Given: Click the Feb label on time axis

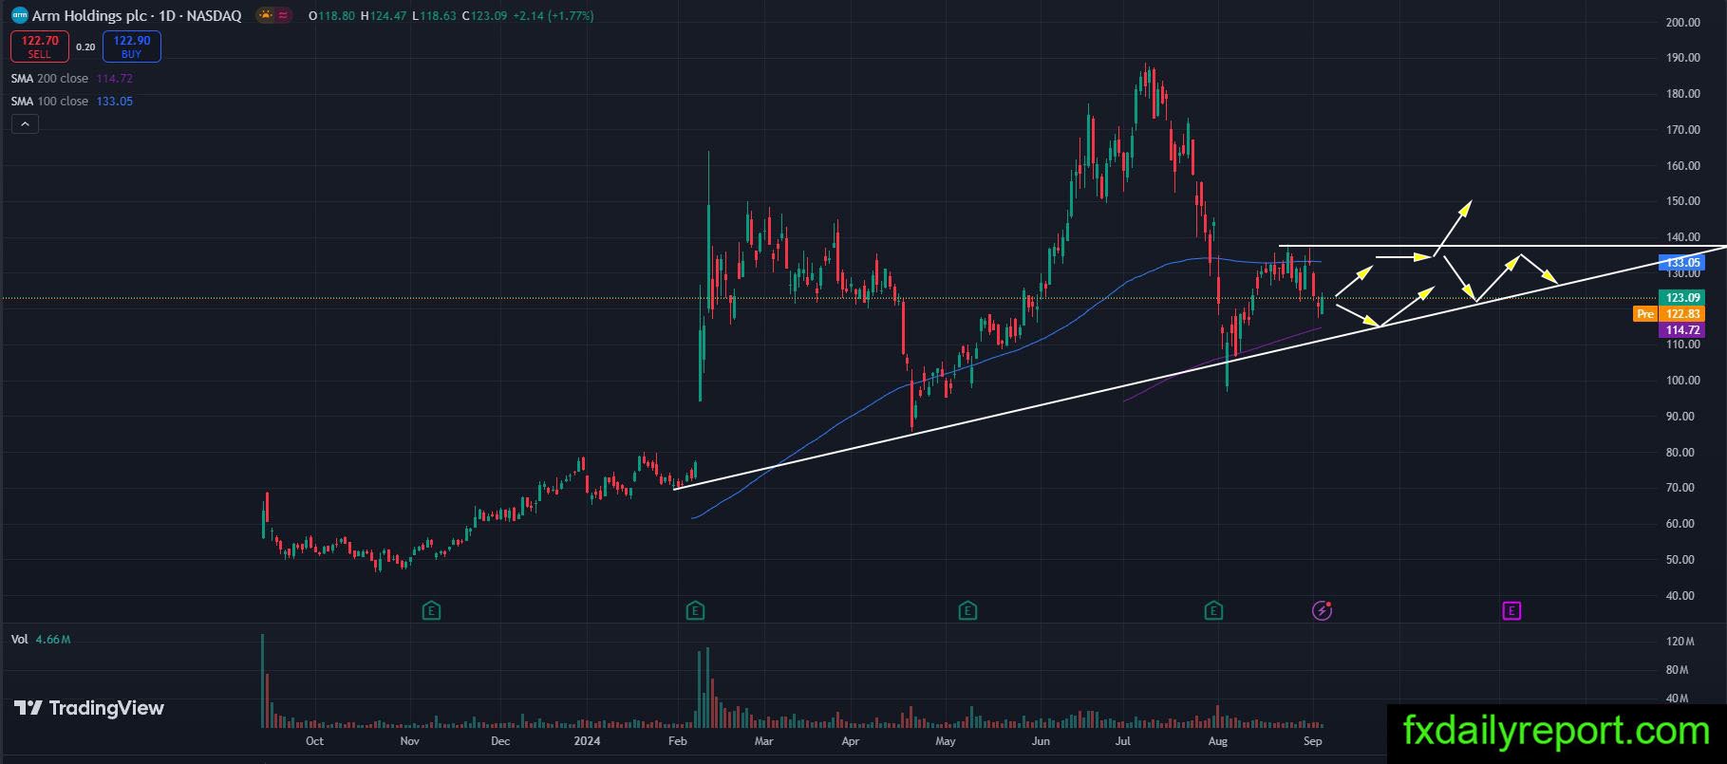Looking at the screenshot, I should click(678, 741).
